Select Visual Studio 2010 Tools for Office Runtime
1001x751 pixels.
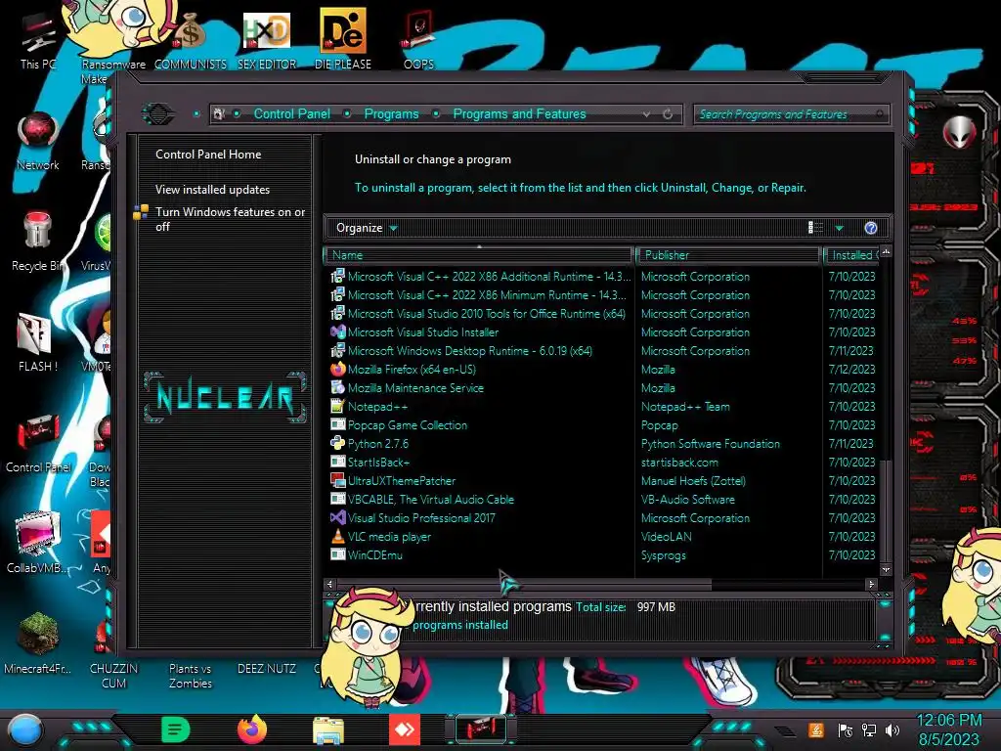(x=602, y=314)
